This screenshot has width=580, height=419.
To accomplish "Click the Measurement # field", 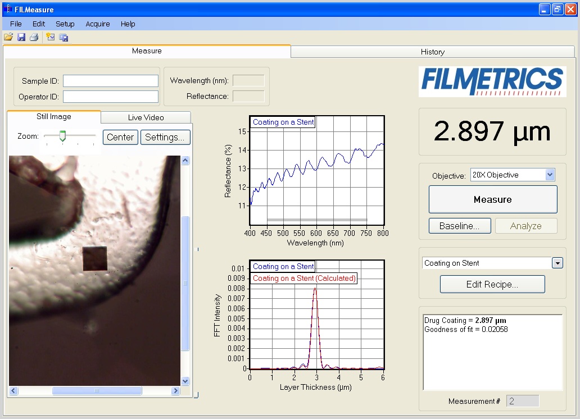I will click(522, 401).
